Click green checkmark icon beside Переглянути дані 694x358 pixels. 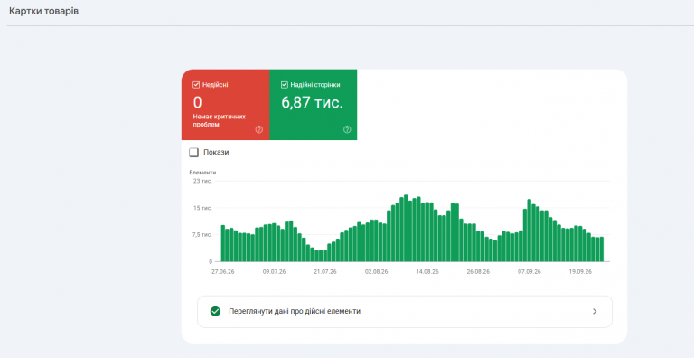pos(215,312)
